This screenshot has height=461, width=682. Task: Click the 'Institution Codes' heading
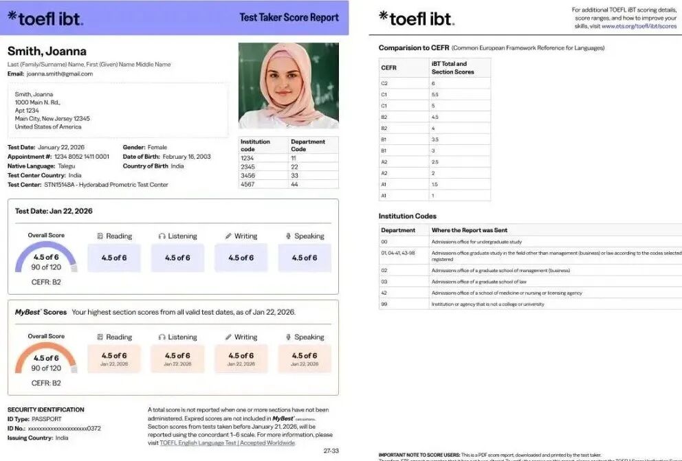click(x=407, y=216)
